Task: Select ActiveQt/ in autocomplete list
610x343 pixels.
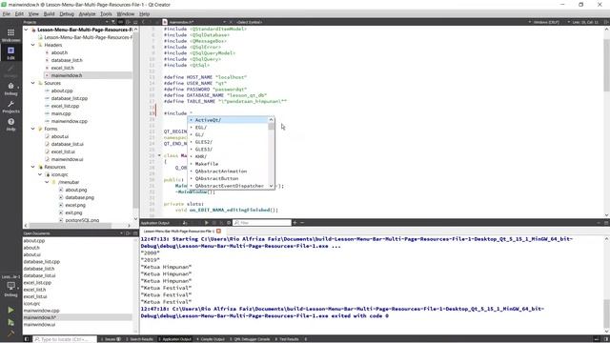Action: click(229, 120)
